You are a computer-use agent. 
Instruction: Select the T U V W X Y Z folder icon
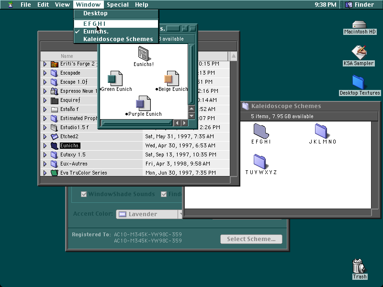click(x=260, y=161)
